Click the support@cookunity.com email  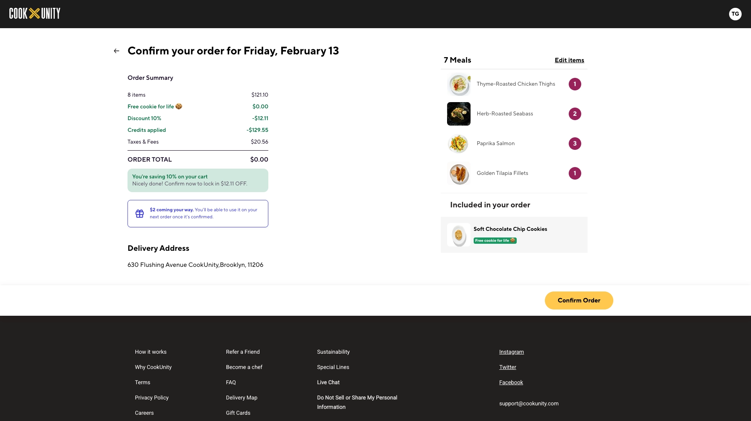coord(529,404)
